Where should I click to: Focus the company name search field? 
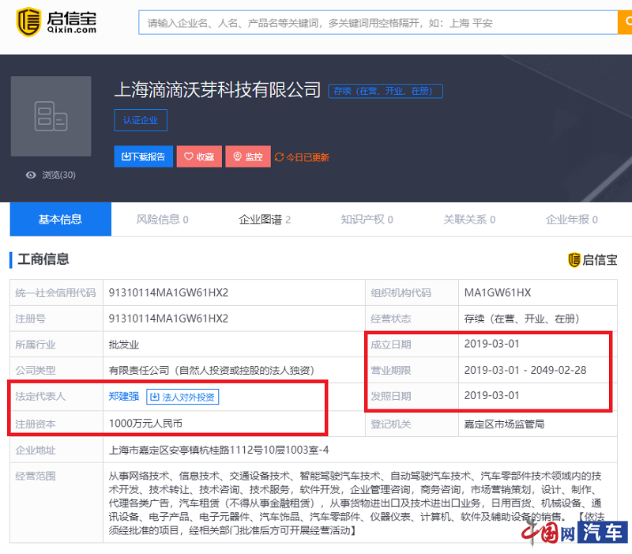(378, 23)
